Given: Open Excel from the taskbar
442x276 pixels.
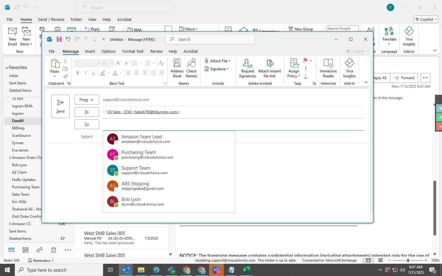Looking at the screenshot, I should (x=246, y=270).
